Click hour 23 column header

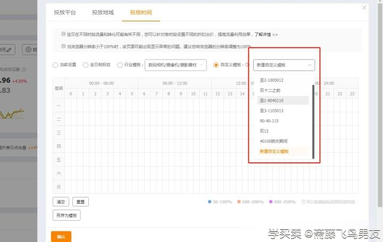pos(352,94)
